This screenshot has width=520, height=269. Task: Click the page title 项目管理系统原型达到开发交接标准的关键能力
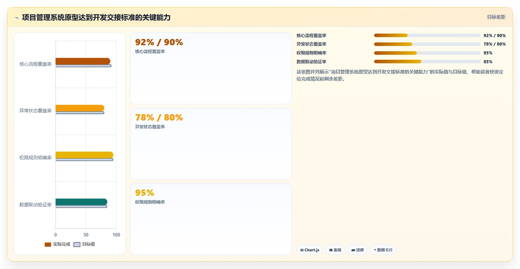click(96, 18)
